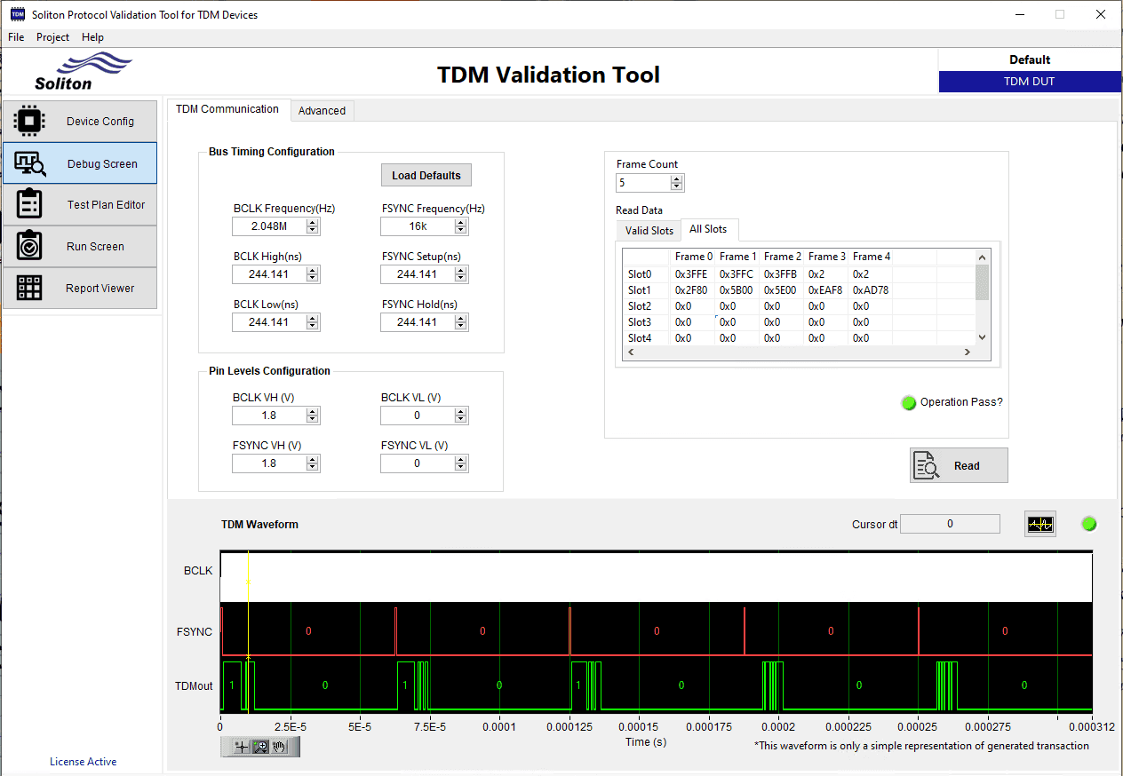Screen dimensions: 1123x776
Task: Click the TDM DUT blue box
Action: tap(1030, 81)
